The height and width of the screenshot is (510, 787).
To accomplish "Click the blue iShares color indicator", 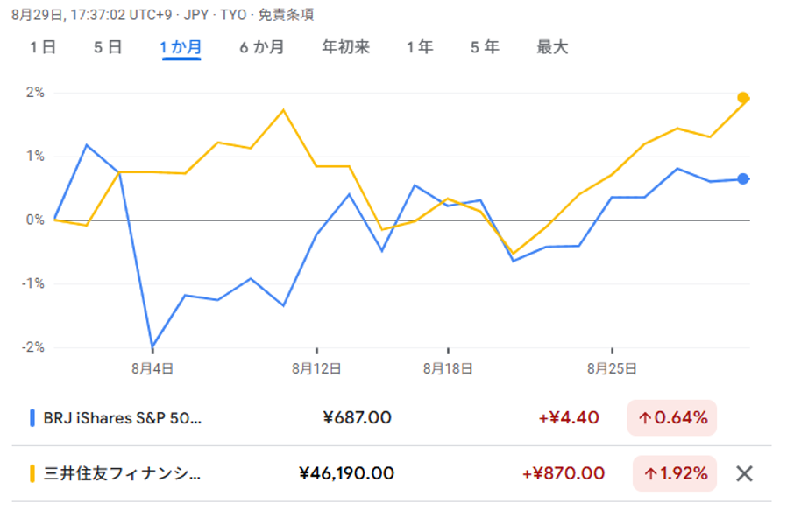I will pyautogui.click(x=32, y=417).
